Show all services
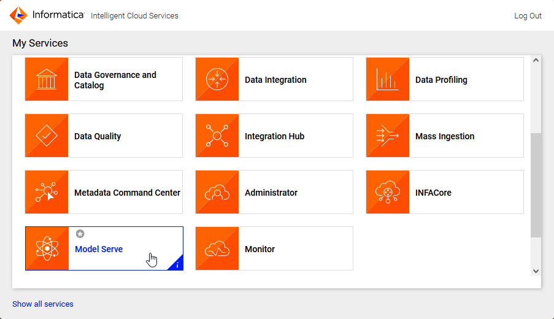This screenshot has height=319, width=554. (43, 304)
